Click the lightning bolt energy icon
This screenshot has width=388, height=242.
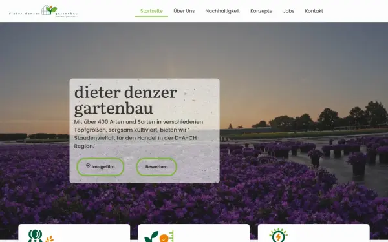pyautogui.click(x=278, y=235)
